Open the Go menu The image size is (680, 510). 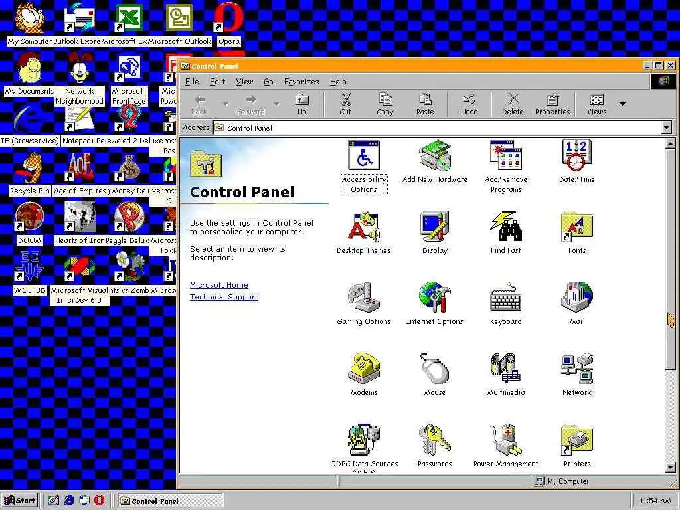point(268,82)
